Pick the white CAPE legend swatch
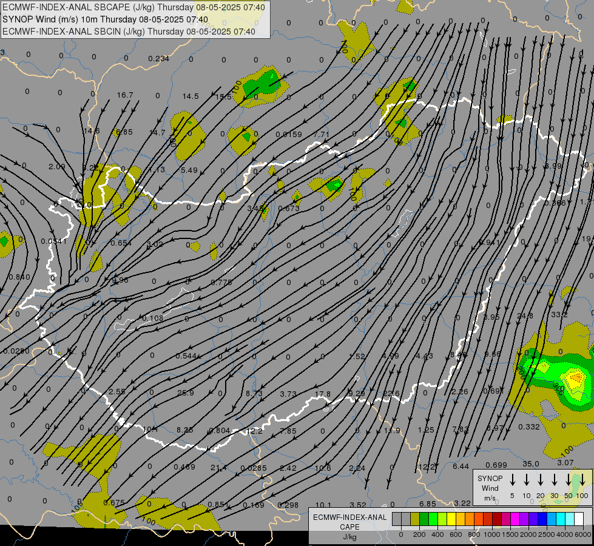Screen dimensions: 594x546 tap(578, 519)
